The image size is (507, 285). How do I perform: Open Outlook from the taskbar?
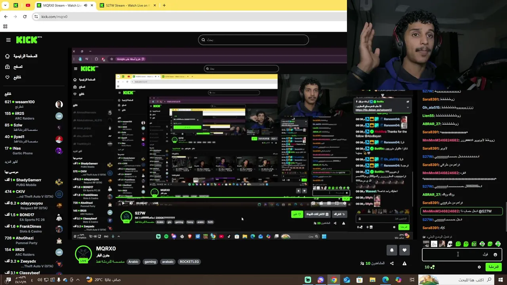pyautogui.click(x=347, y=280)
